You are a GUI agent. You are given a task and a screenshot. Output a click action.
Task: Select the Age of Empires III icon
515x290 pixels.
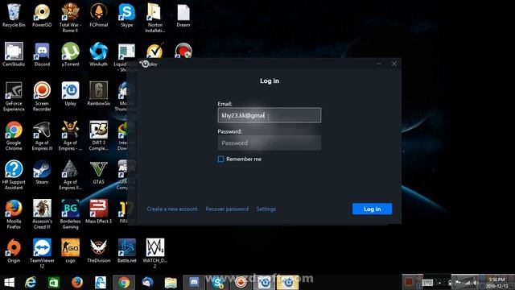(x=42, y=136)
